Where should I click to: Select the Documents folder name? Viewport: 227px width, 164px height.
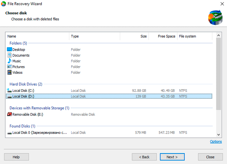tap(21, 55)
